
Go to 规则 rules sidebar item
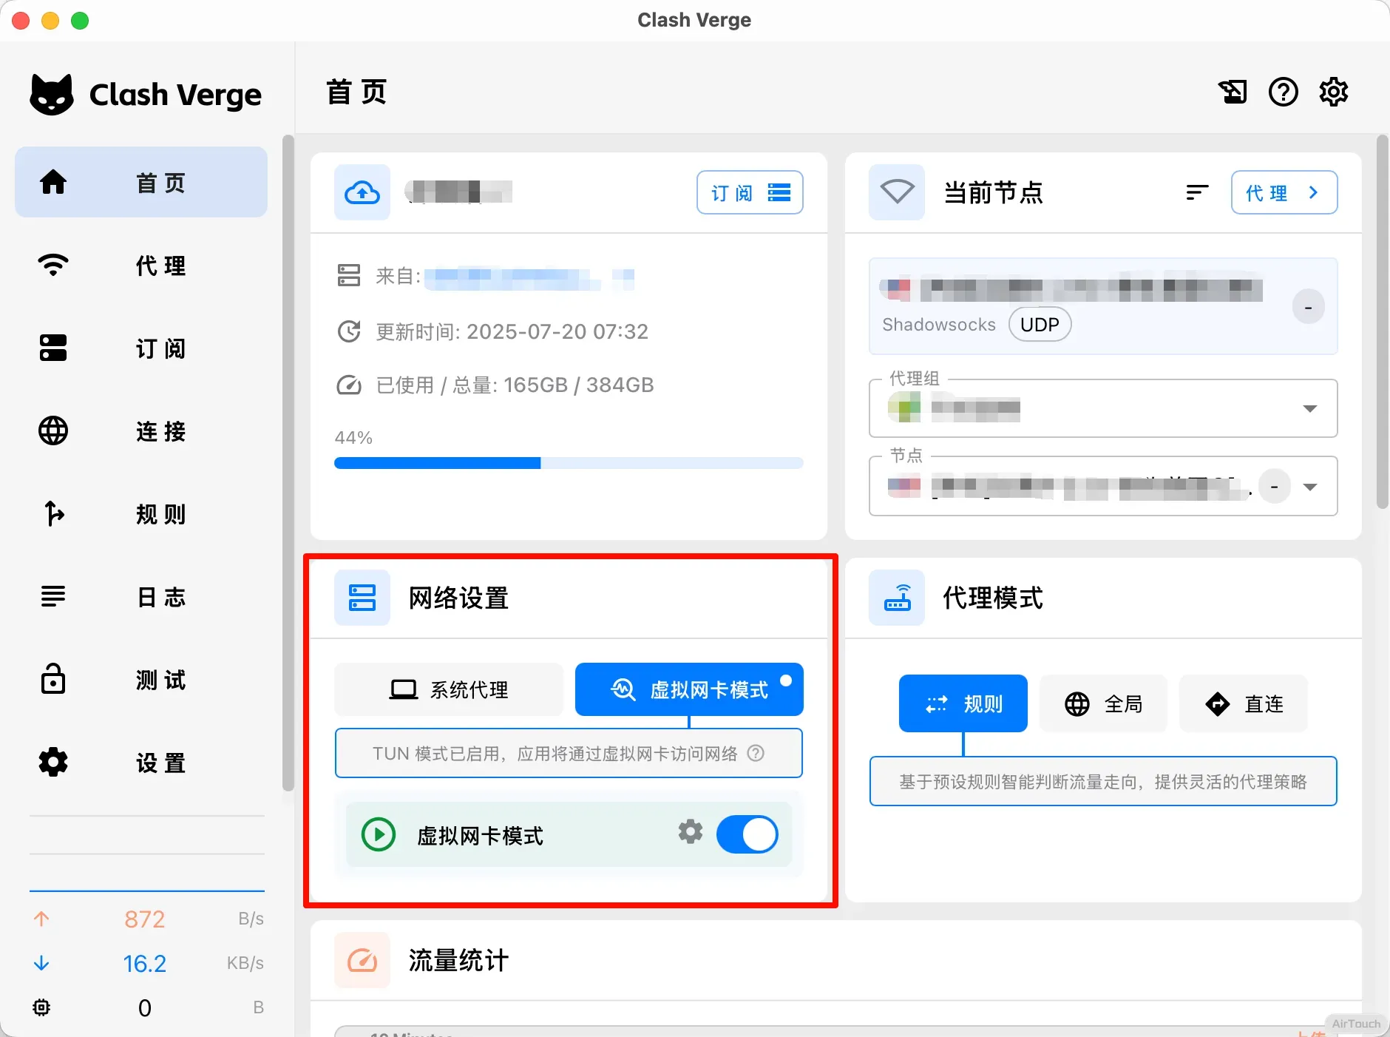(140, 514)
